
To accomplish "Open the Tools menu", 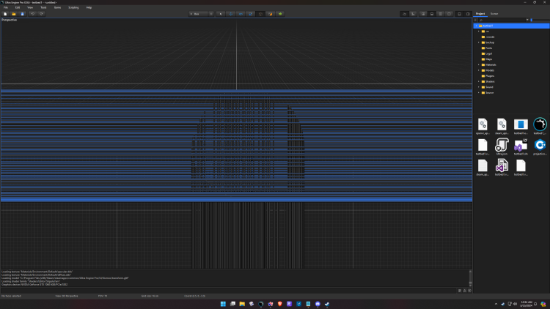I will click(43, 7).
